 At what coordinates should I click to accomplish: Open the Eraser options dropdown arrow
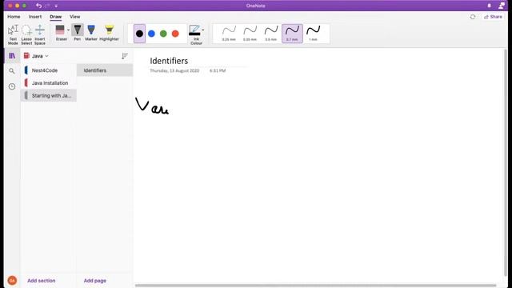[x=69, y=30]
